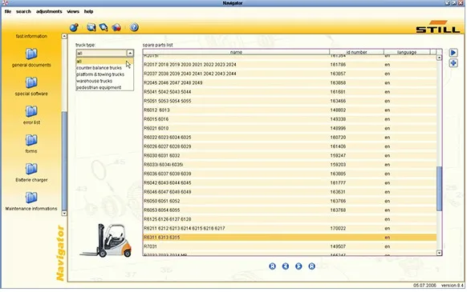The width and height of the screenshot is (467, 292).
Task: Open the Batterie charger folder icon
Action: tap(31, 169)
